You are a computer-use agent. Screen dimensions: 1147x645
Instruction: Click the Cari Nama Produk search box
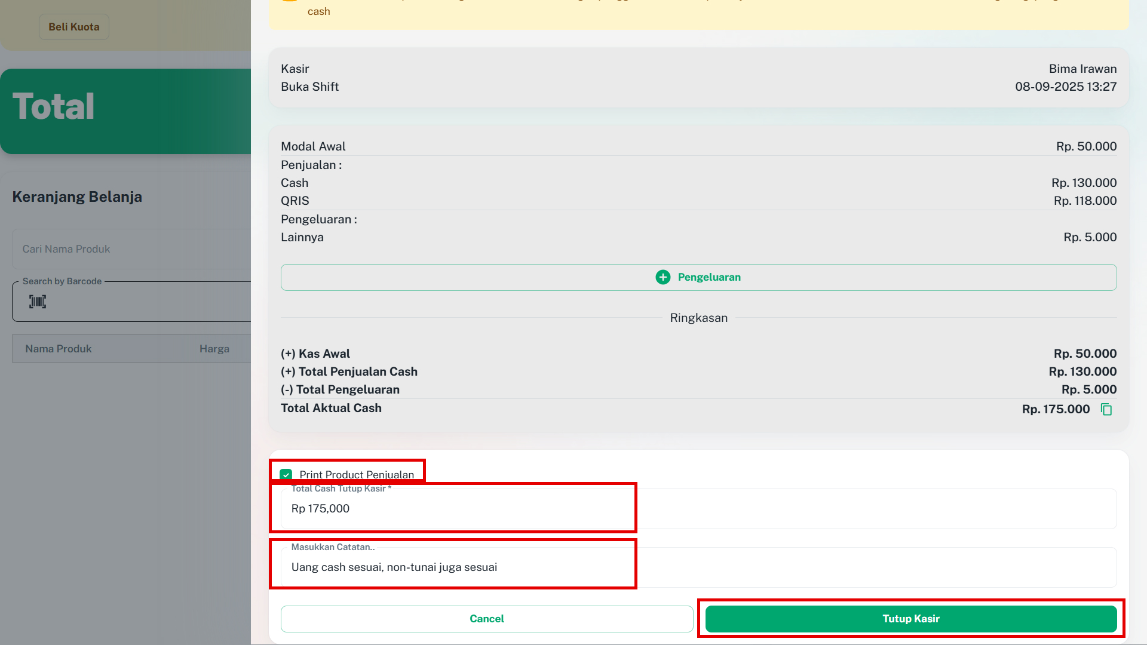131,249
